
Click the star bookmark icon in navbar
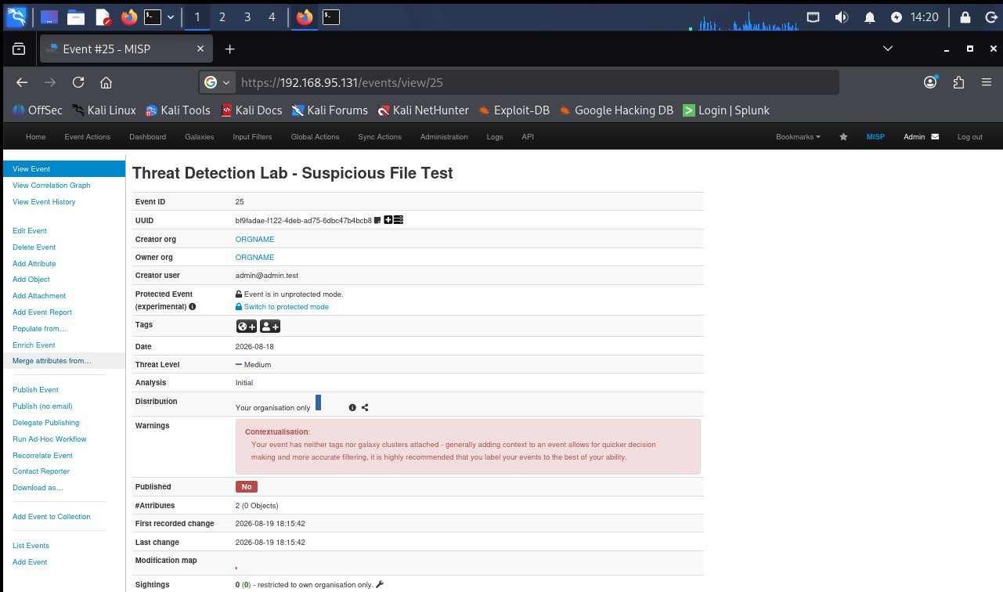(x=843, y=137)
